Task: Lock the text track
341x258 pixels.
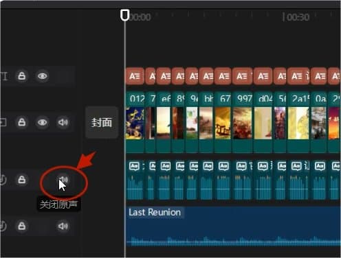Action: (22, 76)
